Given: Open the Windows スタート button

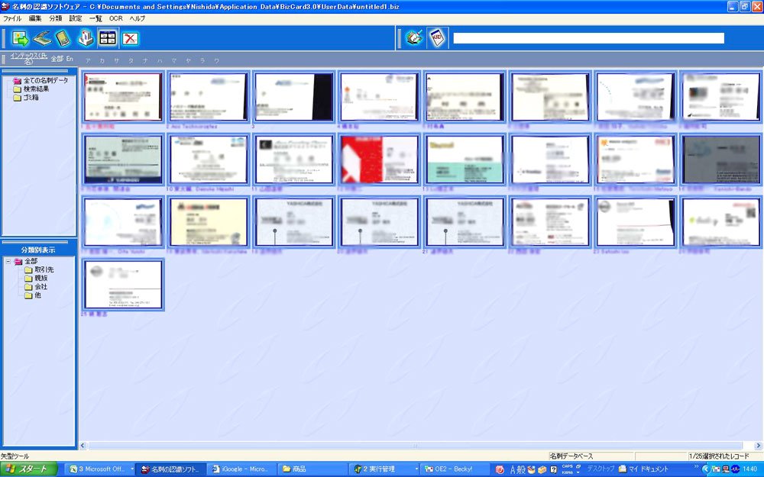Looking at the screenshot, I should (29, 469).
